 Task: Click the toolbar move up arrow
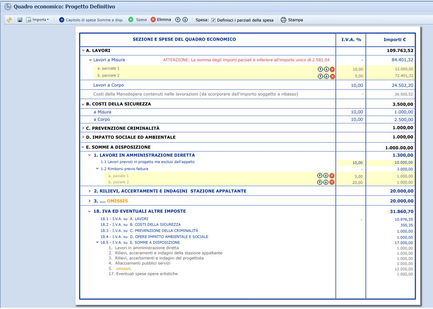(x=178, y=20)
